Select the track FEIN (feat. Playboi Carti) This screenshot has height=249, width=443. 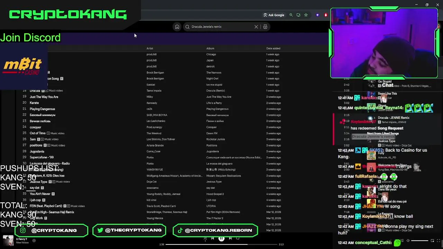(46, 206)
